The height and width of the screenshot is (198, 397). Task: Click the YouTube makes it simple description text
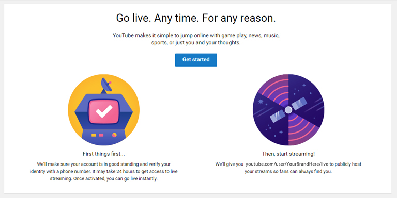(196, 39)
